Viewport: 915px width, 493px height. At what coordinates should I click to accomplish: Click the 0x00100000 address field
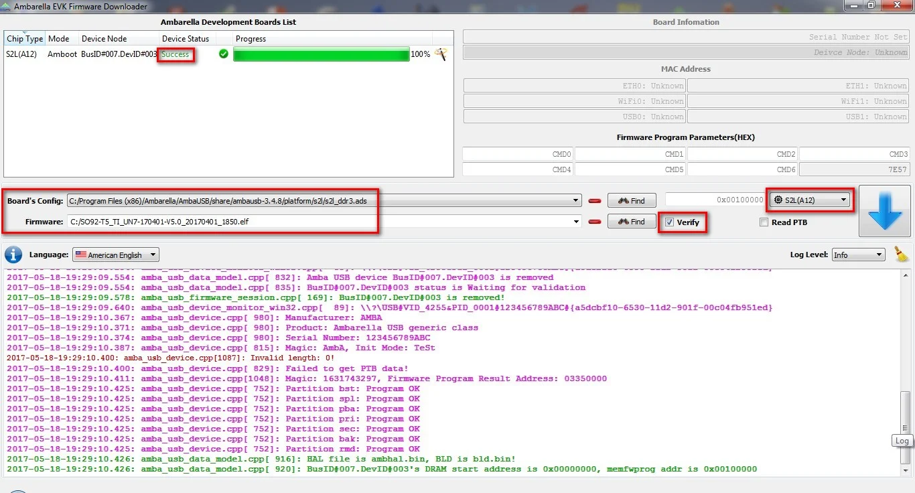715,200
